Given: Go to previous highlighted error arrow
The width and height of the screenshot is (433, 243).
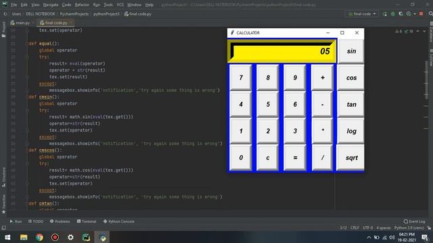Looking at the screenshot, I should pyautogui.click(x=418, y=31).
